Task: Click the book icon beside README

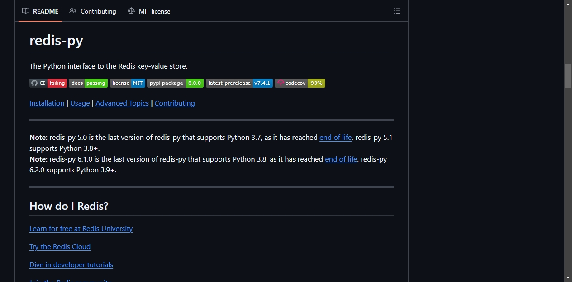Action: 26,11
